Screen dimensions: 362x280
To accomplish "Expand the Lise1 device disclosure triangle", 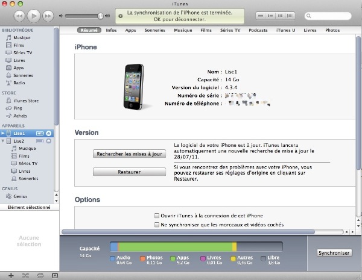I will pos(2,132).
